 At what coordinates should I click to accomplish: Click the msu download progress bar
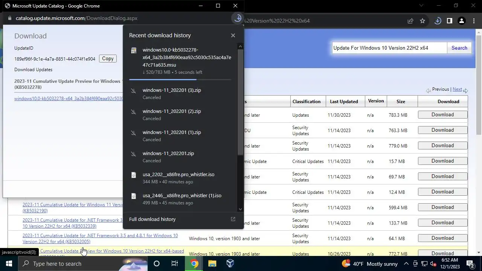[180, 79]
